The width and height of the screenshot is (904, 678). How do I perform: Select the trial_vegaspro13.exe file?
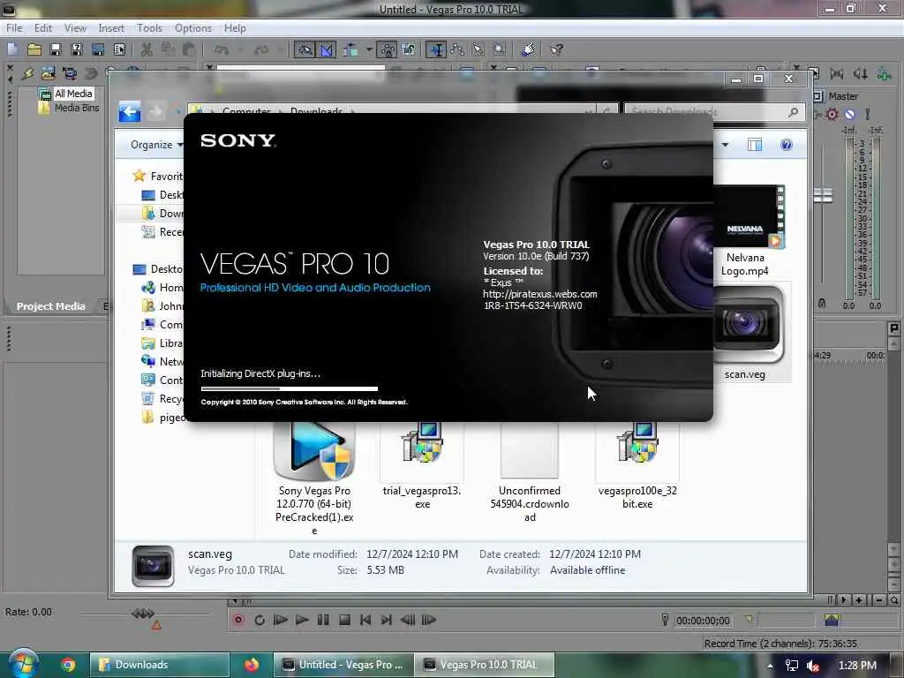pos(422,466)
